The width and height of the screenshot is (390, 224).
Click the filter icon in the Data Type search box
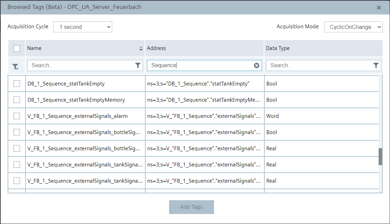tap(376, 65)
